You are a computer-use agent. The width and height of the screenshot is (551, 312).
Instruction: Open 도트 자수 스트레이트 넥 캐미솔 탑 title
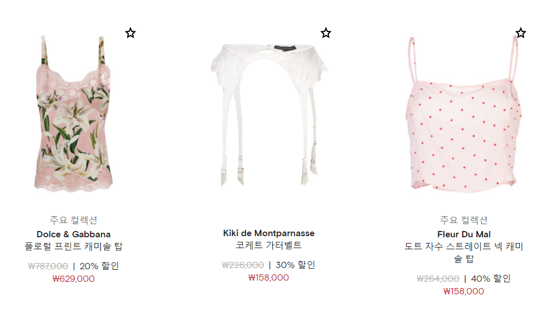click(x=464, y=253)
